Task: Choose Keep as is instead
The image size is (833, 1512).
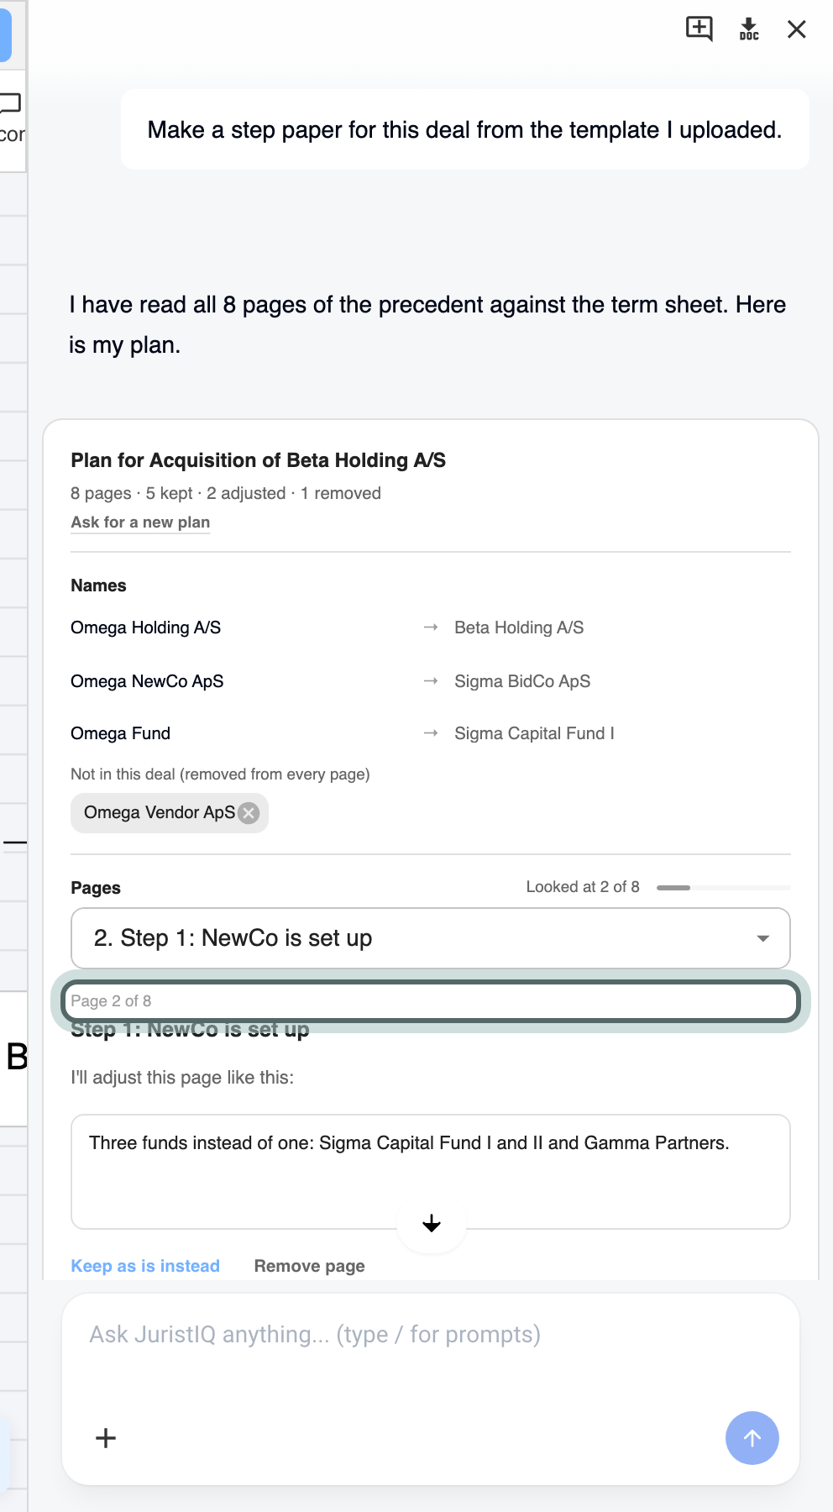Action: pyautogui.click(x=145, y=1266)
